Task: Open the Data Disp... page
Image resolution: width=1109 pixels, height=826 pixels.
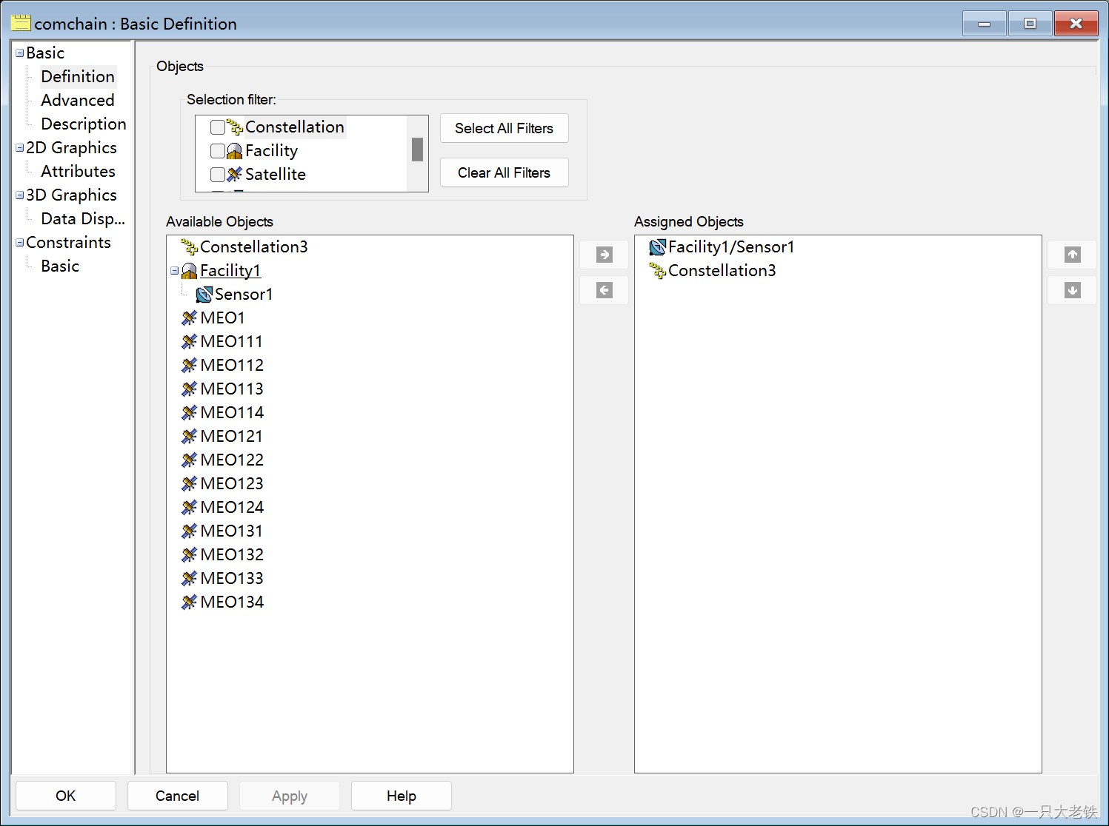Action: click(x=83, y=219)
